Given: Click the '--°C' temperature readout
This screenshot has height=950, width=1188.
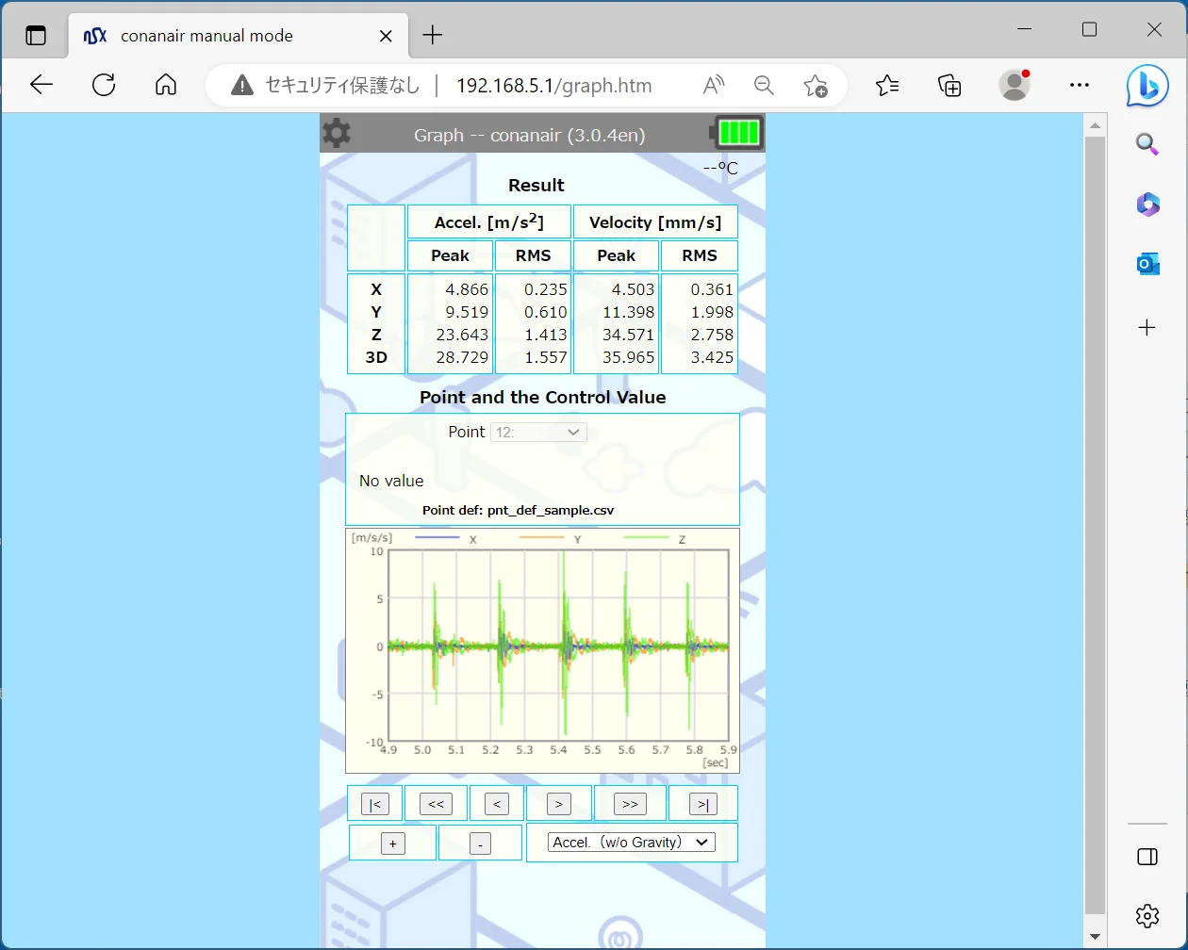Looking at the screenshot, I should [720, 169].
